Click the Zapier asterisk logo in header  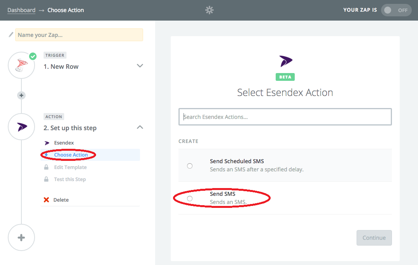coord(210,10)
